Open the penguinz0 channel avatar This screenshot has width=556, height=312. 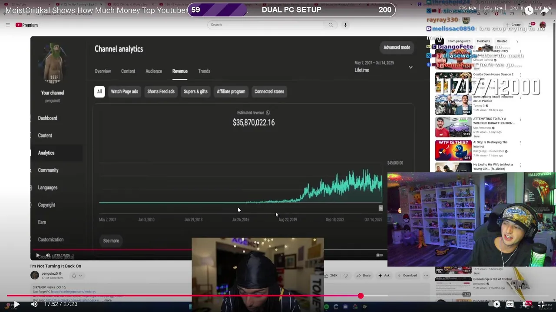coord(35,275)
